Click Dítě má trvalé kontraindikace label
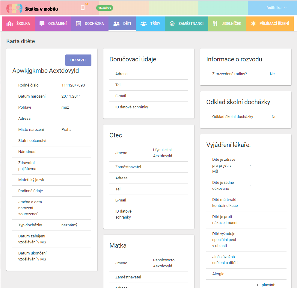The width and height of the screenshot is (297, 288). pos(225,203)
